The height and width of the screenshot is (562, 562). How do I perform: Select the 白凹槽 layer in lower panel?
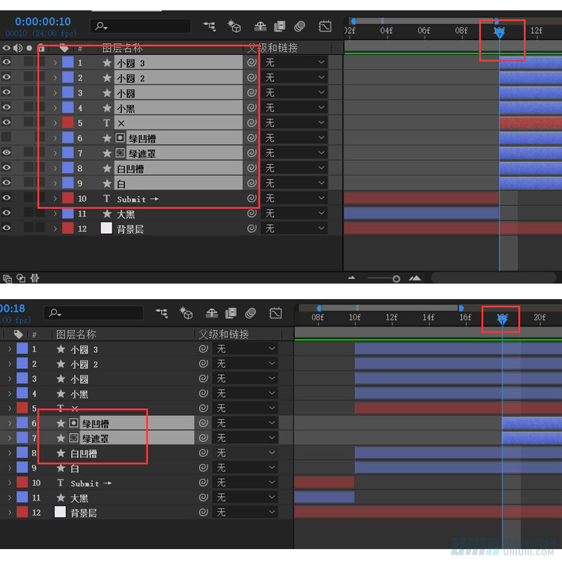point(84,453)
